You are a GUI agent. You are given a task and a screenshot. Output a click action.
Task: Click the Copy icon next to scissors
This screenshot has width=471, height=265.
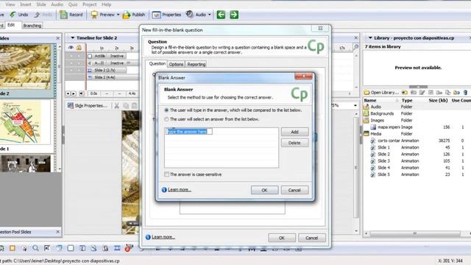pos(126,106)
